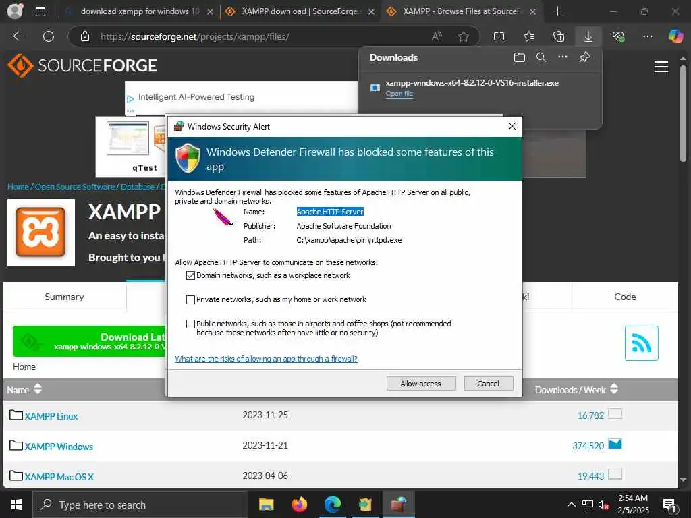The height and width of the screenshot is (518, 691).
Task: Click XAMPP Windows downloads chart icon
Action: coord(615,444)
